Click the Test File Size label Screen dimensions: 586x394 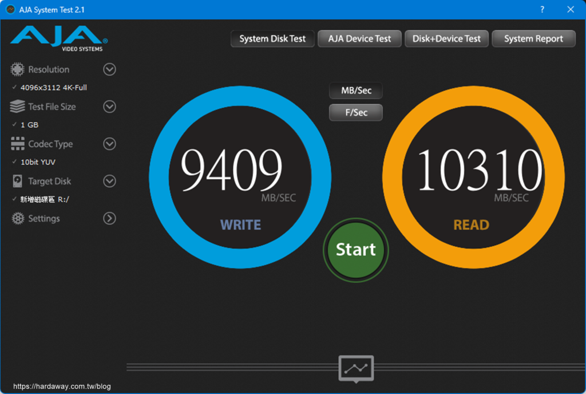(x=52, y=107)
